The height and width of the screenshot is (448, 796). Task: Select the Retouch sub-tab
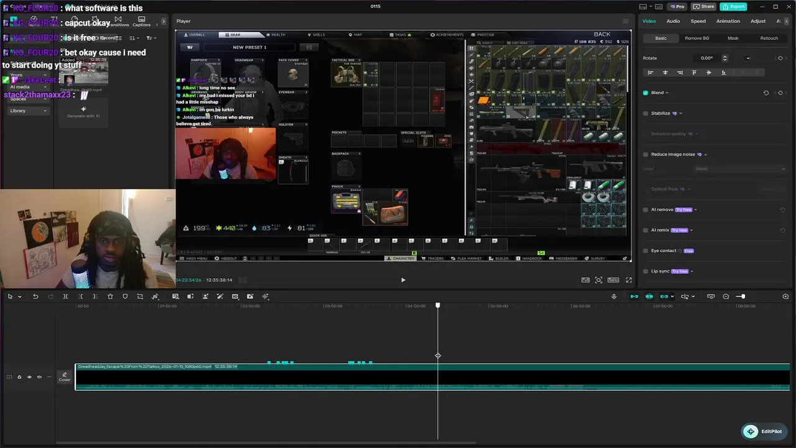point(769,38)
